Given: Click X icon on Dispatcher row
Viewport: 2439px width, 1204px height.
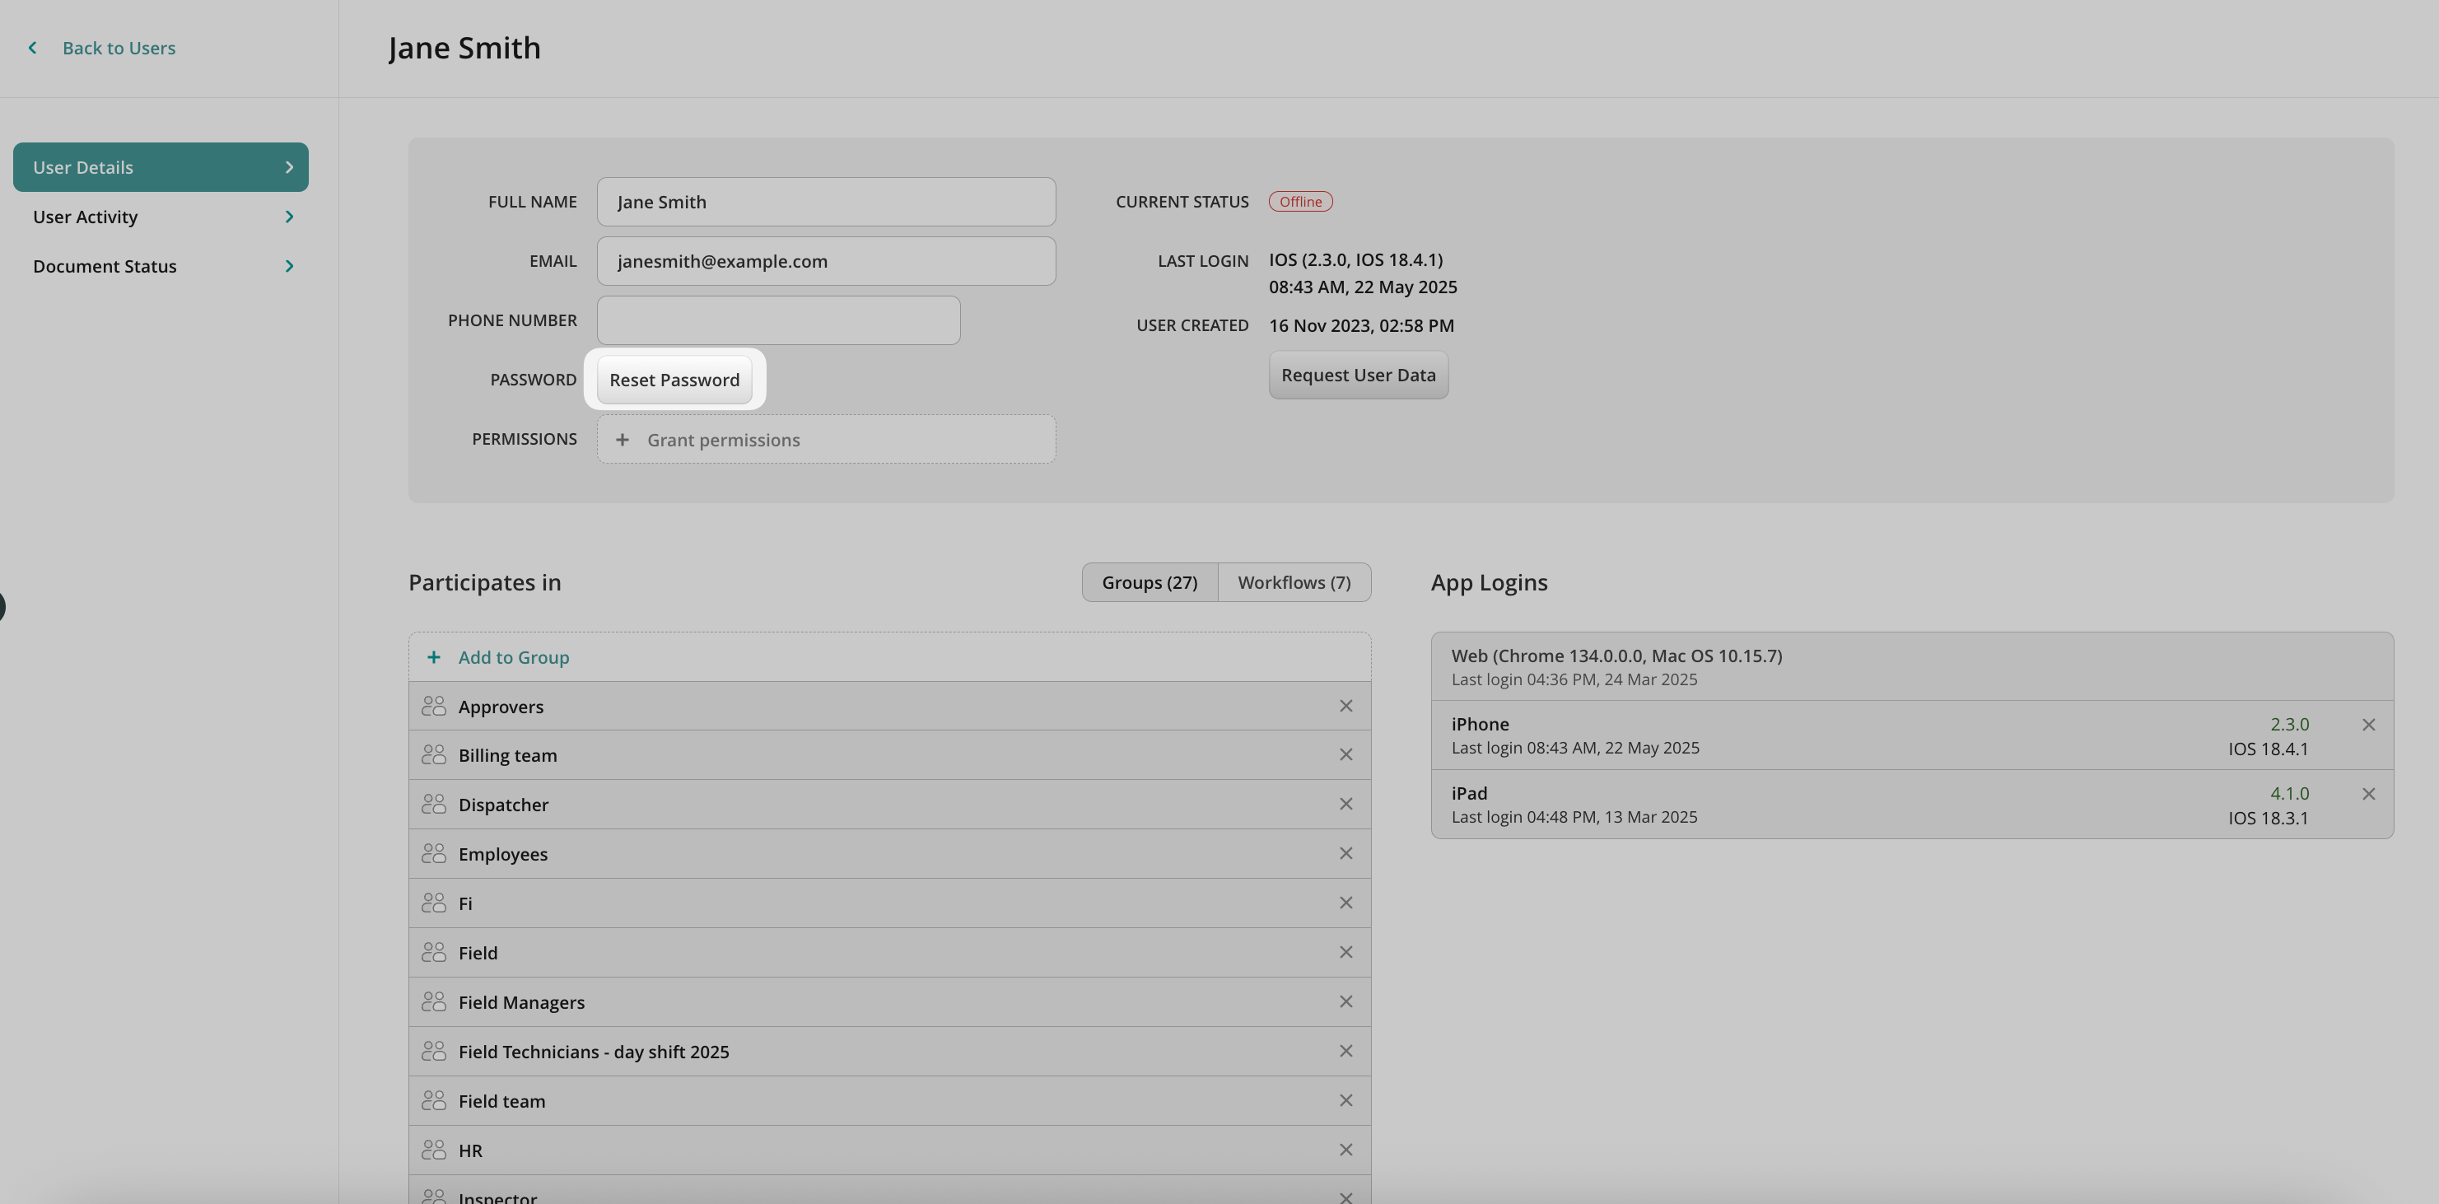Looking at the screenshot, I should click(x=1345, y=805).
